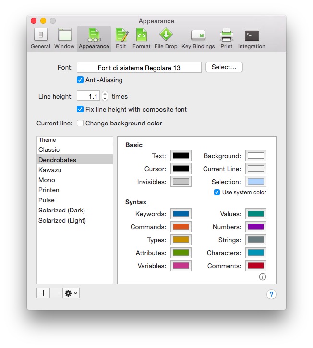Open the Values color swatch
The height and width of the screenshot is (348, 313).
pos(256,214)
